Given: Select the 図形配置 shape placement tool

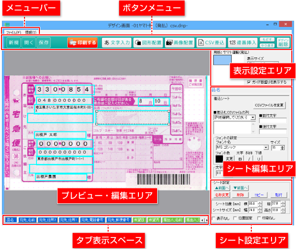Looking at the screenshot, I should (148, 43).
